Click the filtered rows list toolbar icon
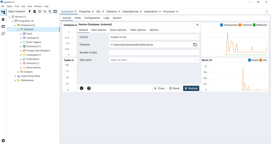 click(x=45, y=12)
